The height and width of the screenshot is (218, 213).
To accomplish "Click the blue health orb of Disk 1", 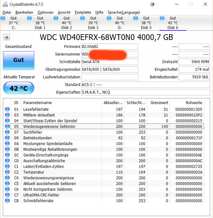I will (x=29, y=18).
